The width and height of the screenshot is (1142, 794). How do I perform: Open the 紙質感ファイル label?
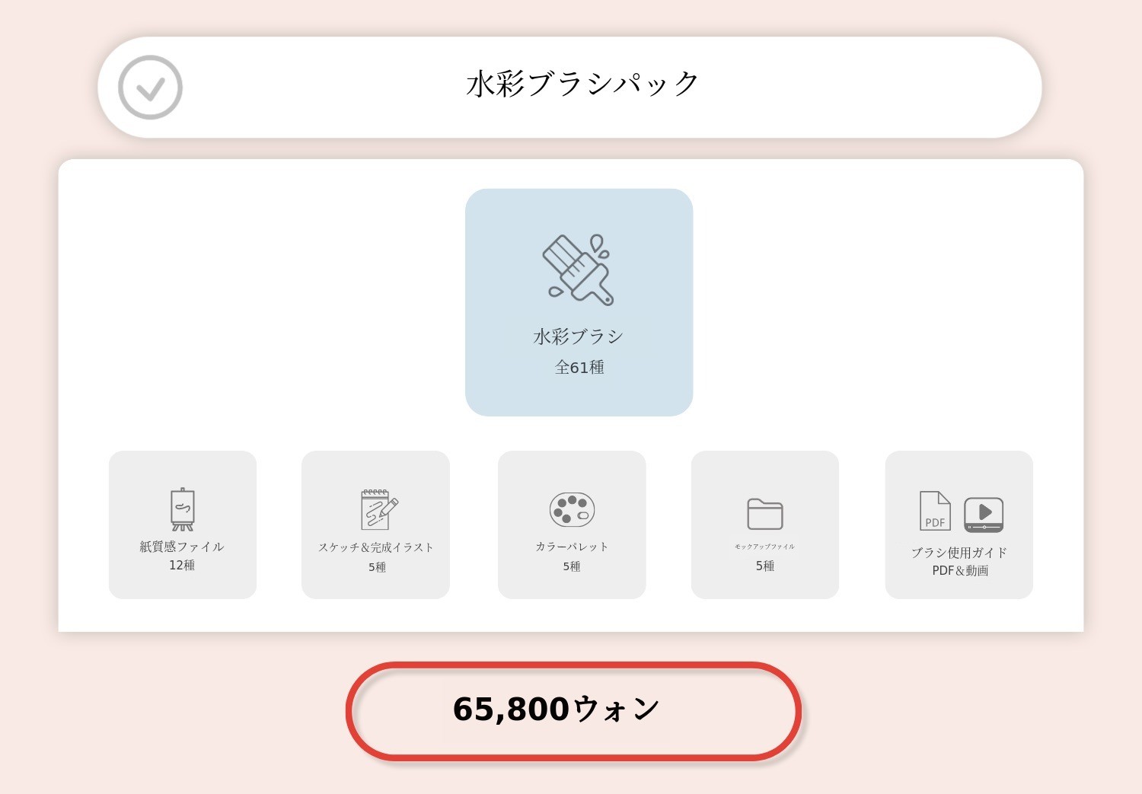(x=182, y=547)
